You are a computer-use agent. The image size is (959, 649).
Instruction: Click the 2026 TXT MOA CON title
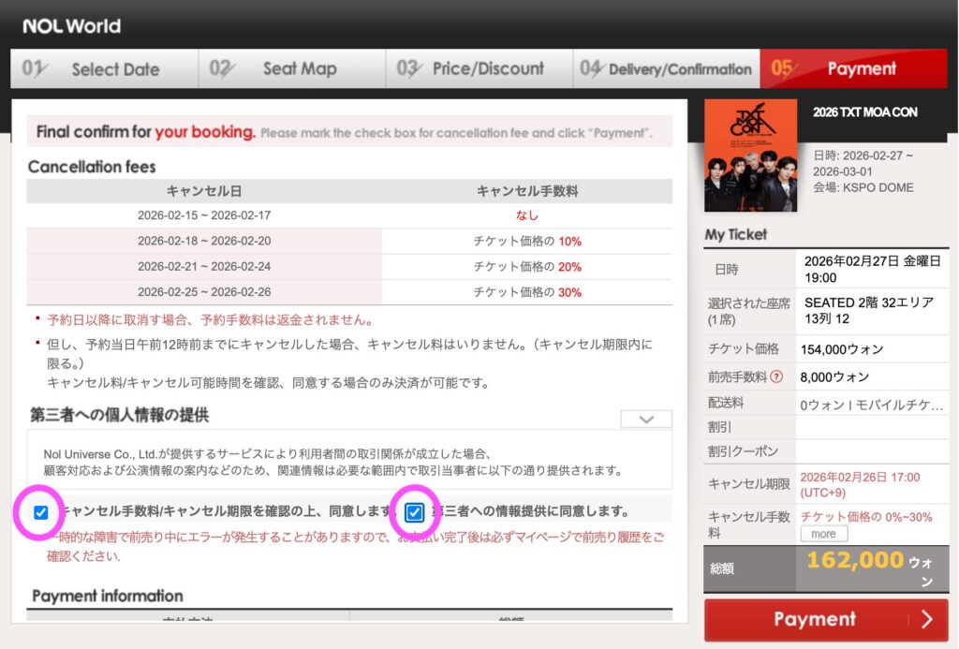(864, 112)
